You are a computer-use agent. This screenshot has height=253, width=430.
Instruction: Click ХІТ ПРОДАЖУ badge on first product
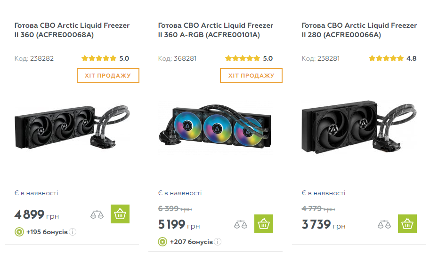tap(108, 75)
